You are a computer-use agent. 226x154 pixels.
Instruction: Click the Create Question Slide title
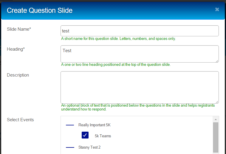click(x=40, y=11)
